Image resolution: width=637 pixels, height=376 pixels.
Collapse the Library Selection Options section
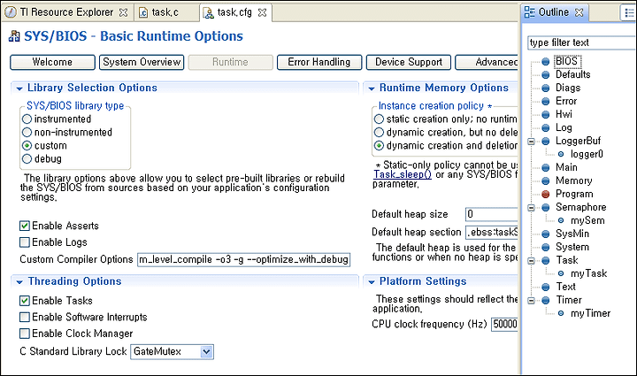point(19,88)
